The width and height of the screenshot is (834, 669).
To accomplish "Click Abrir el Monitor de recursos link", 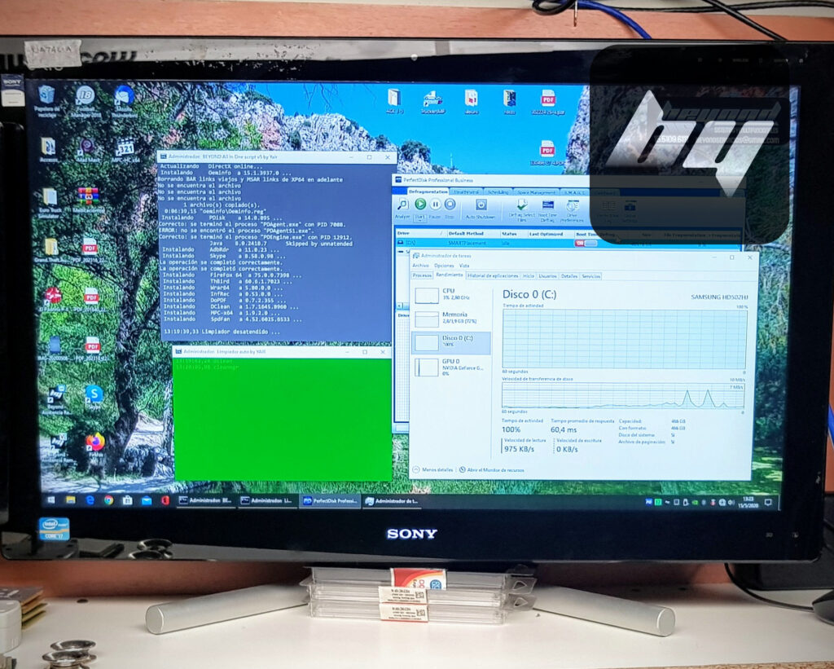I will 491,470.
